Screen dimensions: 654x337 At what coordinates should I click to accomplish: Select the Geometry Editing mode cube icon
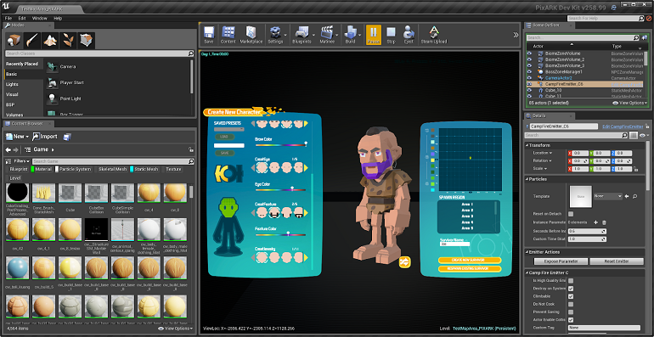pyautogui.click(x=87, y=41)
